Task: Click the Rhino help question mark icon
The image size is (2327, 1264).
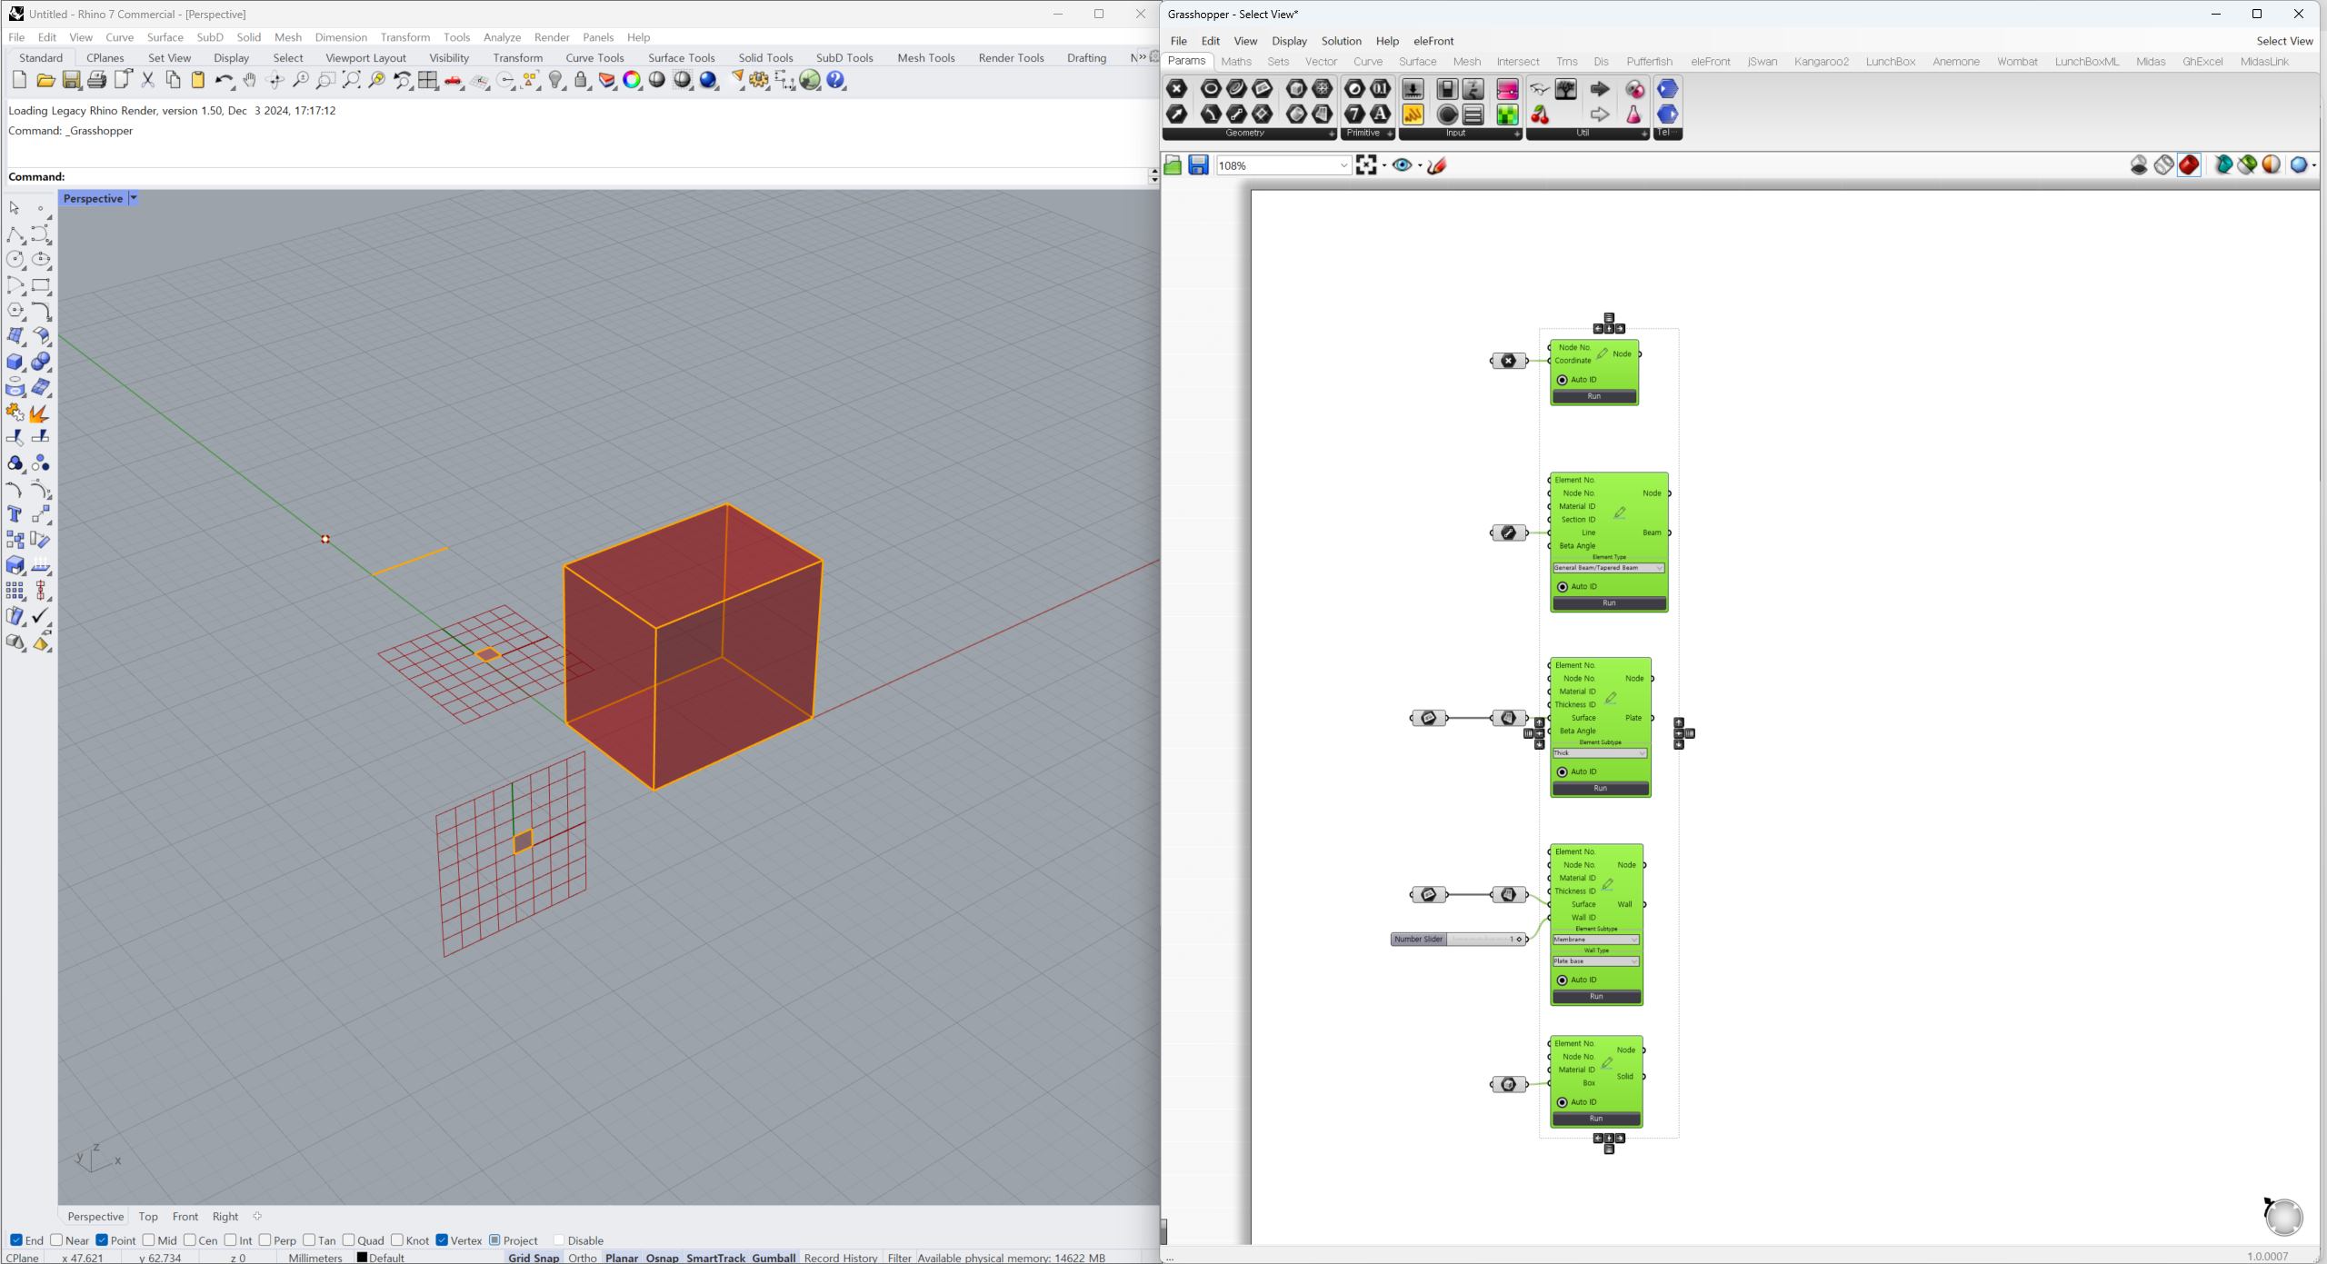Action: coord(836,81)
